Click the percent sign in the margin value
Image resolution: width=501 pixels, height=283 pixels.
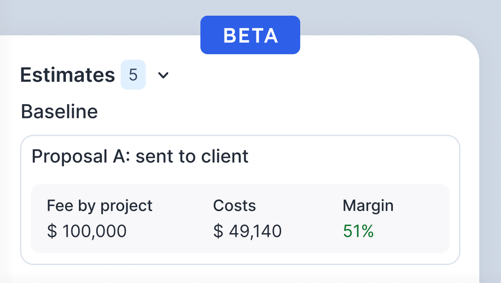(367, 231)
